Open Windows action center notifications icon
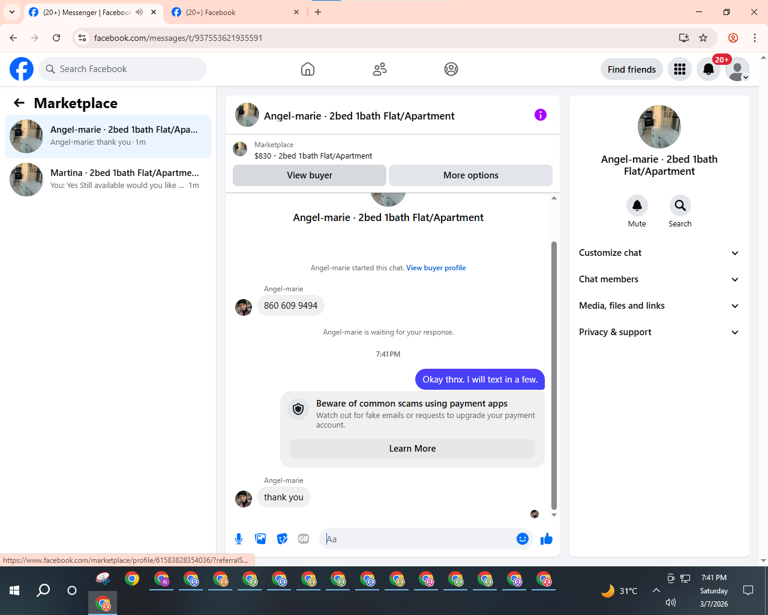 [748, 590]
